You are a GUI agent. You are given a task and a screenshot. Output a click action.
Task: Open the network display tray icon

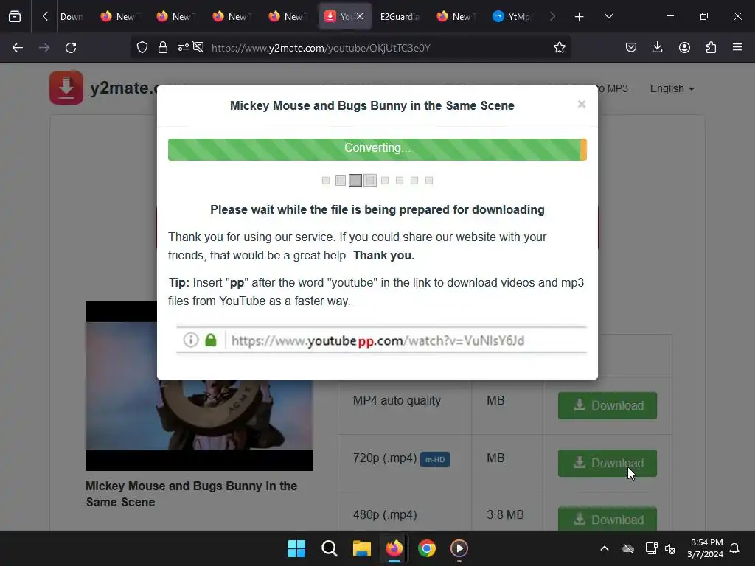coord(651,548)
